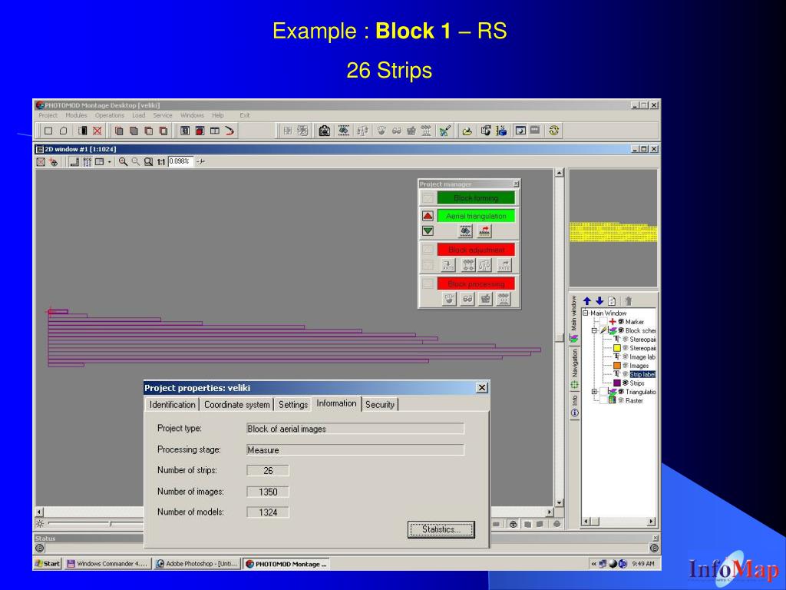
Task: Open the Main window side tab
Action: click(x=574, y=319)
